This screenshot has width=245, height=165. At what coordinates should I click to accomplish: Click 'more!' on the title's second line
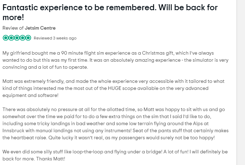coord(13,17)
